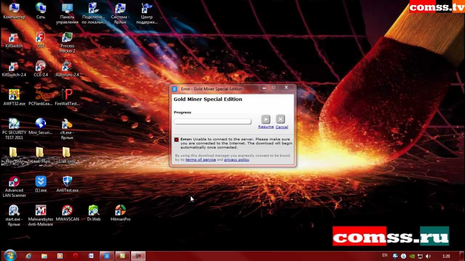Select the CCE-2.4 shortcut
Screen dimensions: 465x261
coord(41,69)
